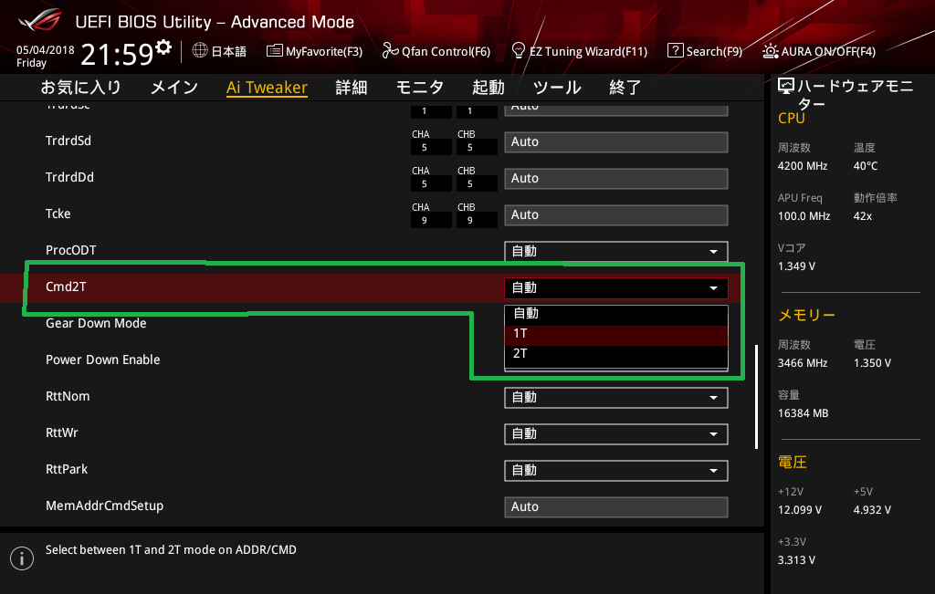Switch to モニタ tab
Screen dimensions: 935x594
420,88
